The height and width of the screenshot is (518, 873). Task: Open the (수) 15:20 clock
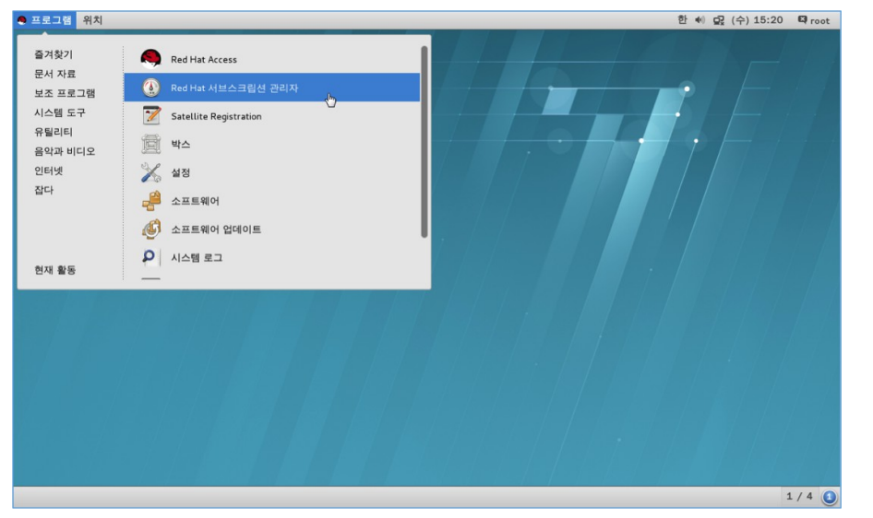coord(758,20)
